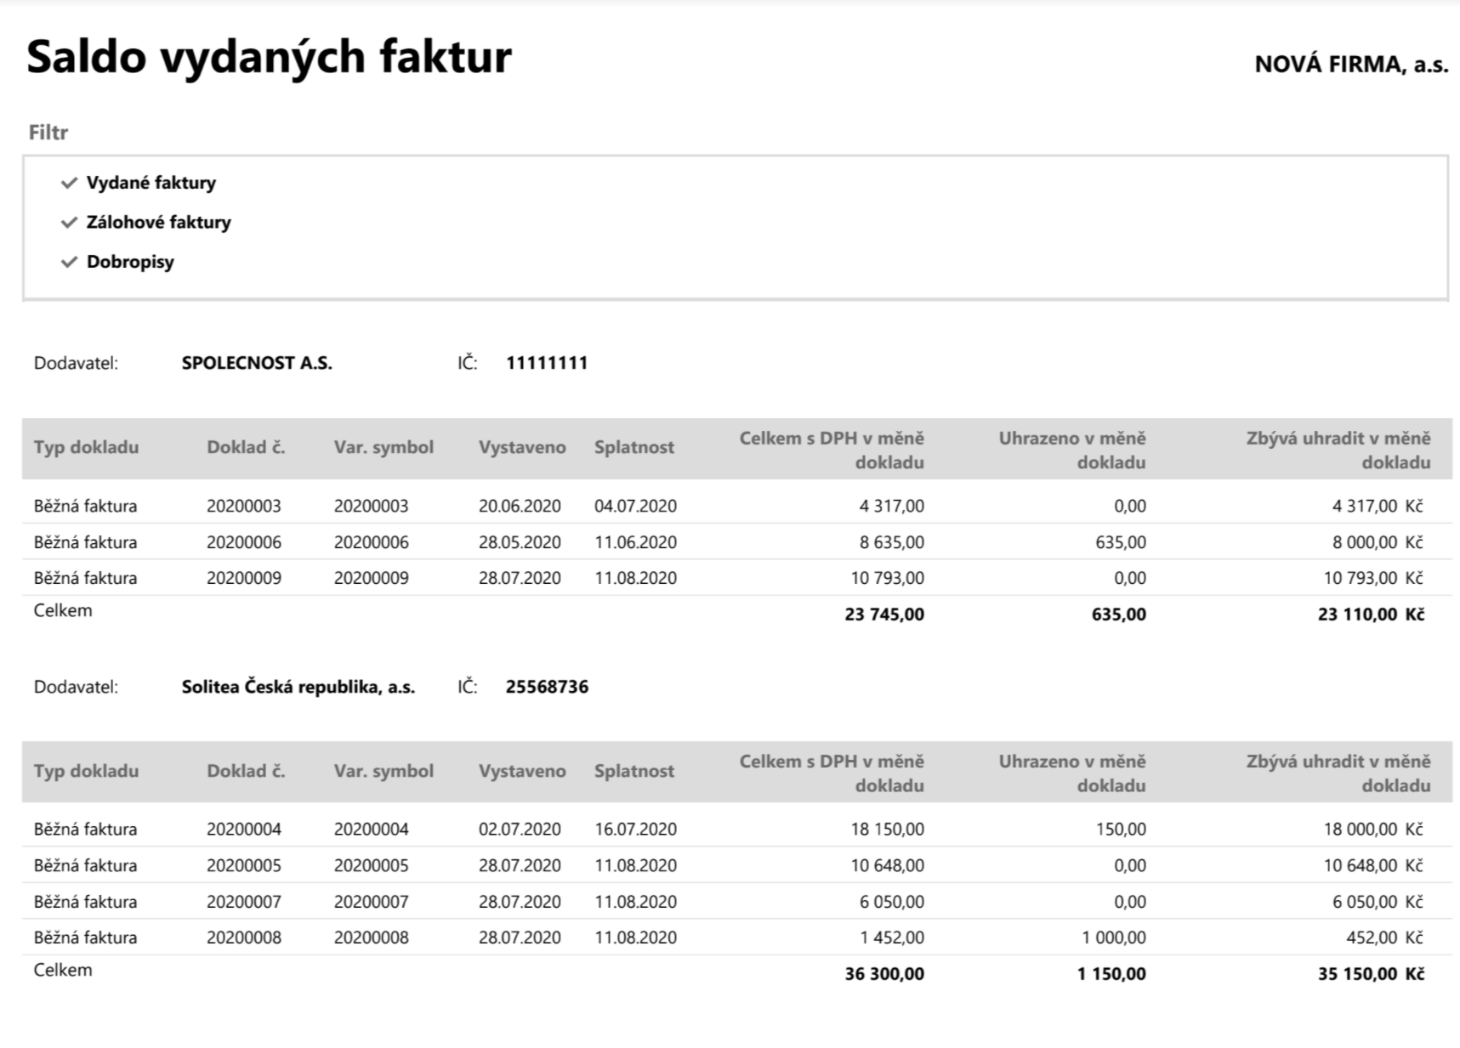Click the checkmark next to Vydané faktury
1460x1048 pixels.
coord(70,183)
